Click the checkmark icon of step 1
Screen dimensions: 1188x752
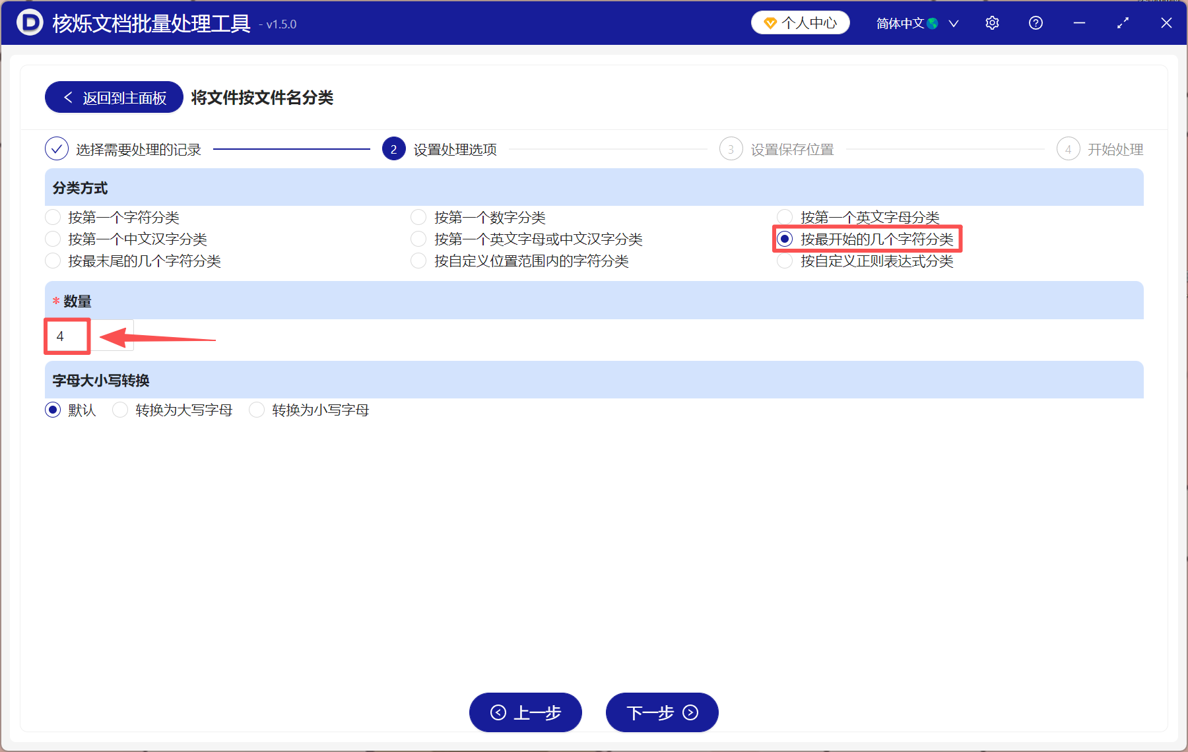tap(57, 149)
